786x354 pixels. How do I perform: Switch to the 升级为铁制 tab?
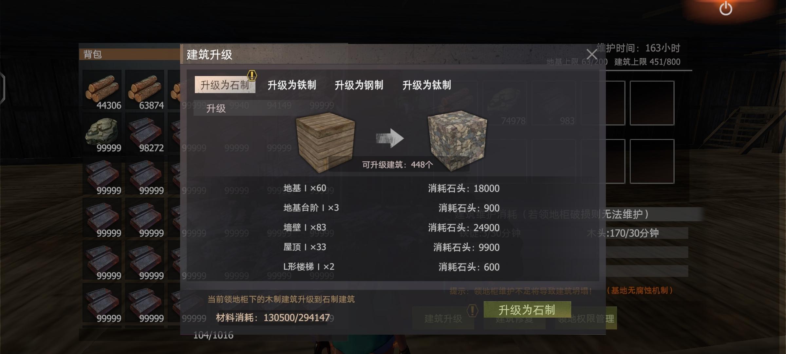click(291, 85)
